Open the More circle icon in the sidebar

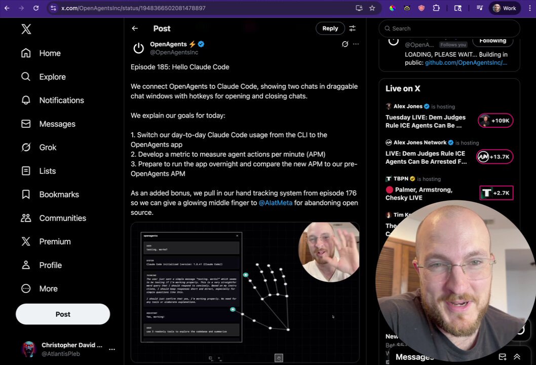pyautogui.click(x=26, y=289)
